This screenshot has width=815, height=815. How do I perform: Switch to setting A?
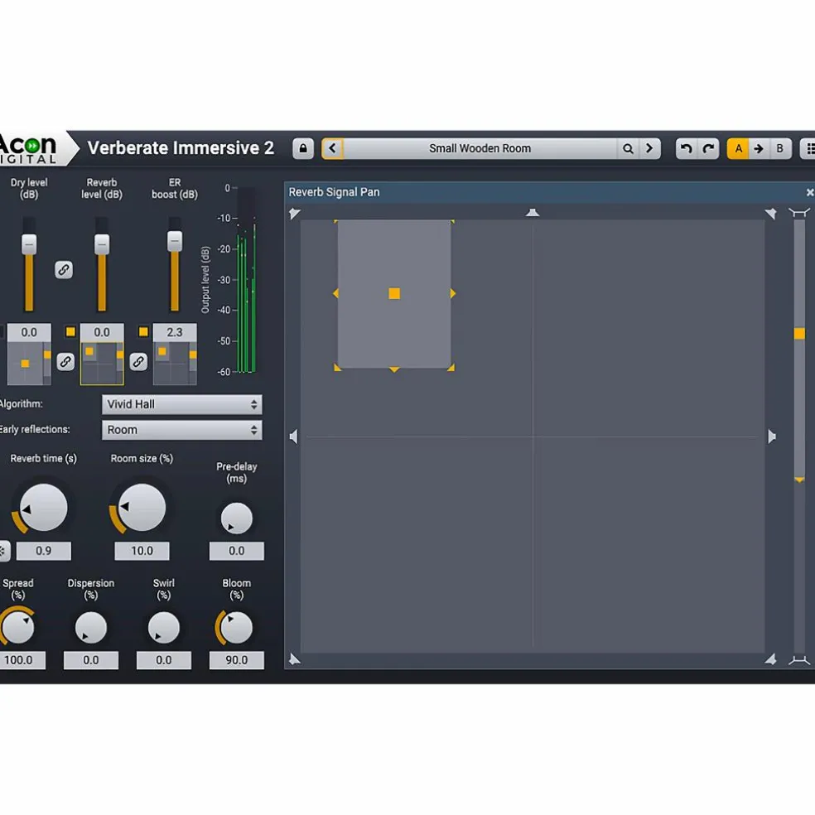[738, 148]
